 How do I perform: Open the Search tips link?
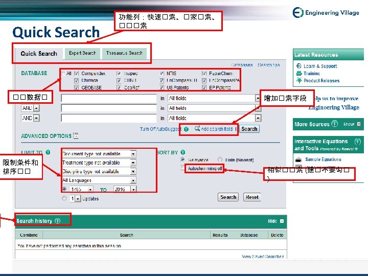pyautogui.click(x=269, y=65)
